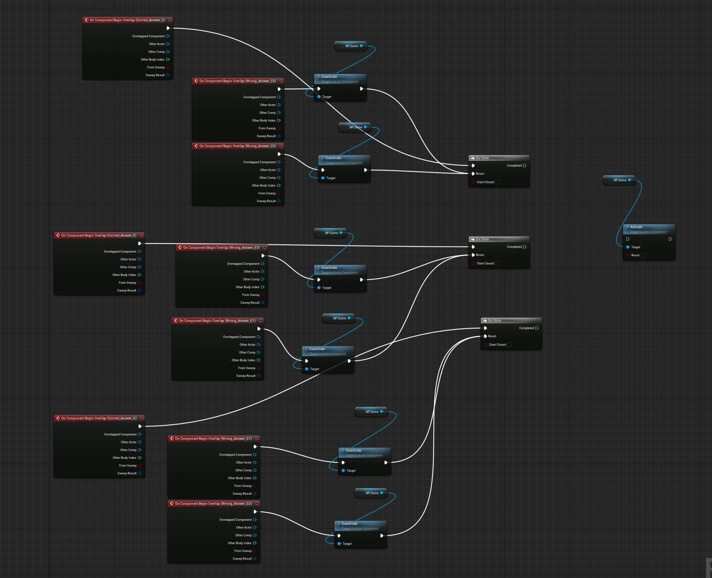Select Wrong_Answer_E1 overlap event node title
This screenshot has height=578, width=712.
217,321
